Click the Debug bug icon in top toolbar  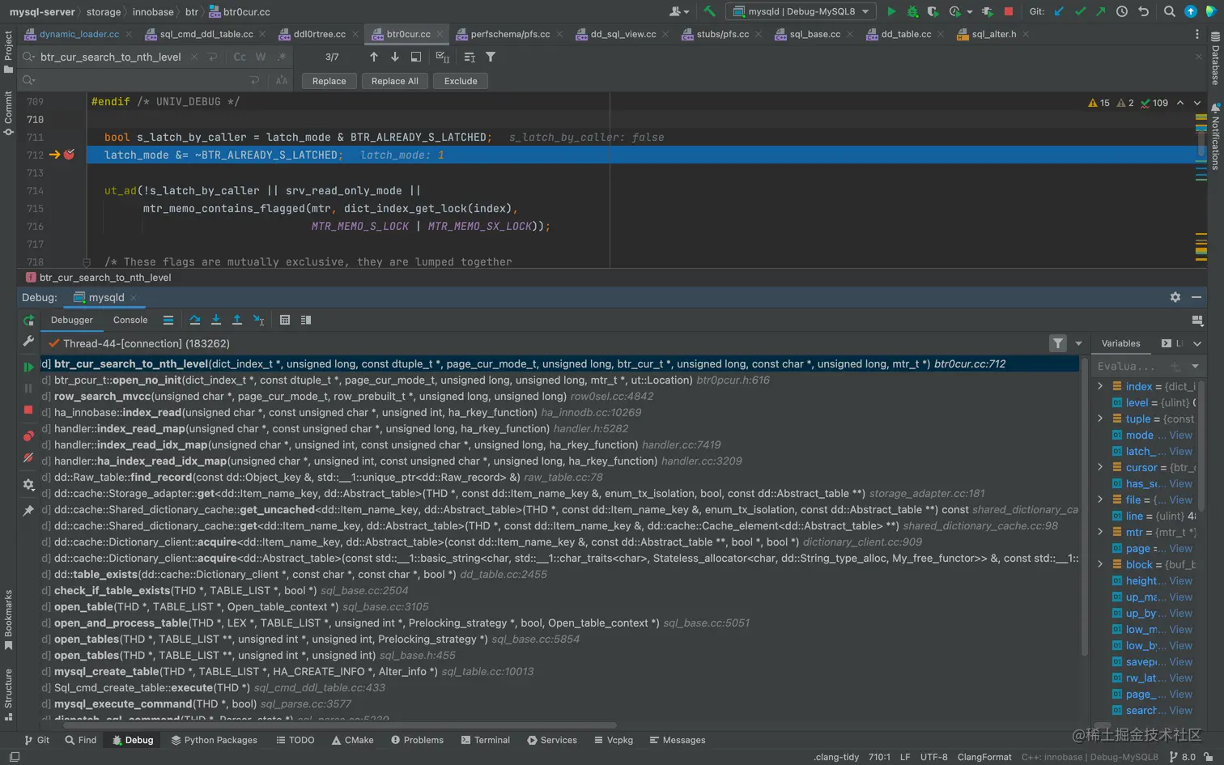(912, 11)
